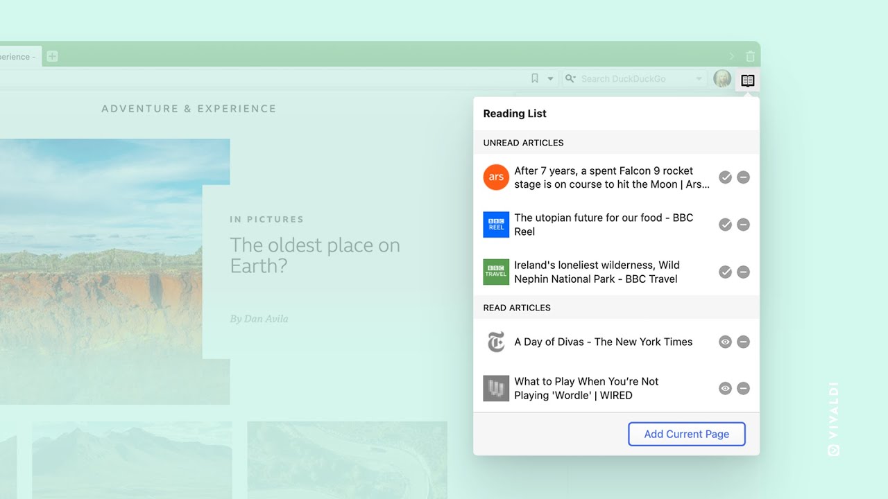Image resolution: width=888 pixels, height=499 pixels.
Task: Open The utopian future for our food
Action: click(x=604, y=225)
